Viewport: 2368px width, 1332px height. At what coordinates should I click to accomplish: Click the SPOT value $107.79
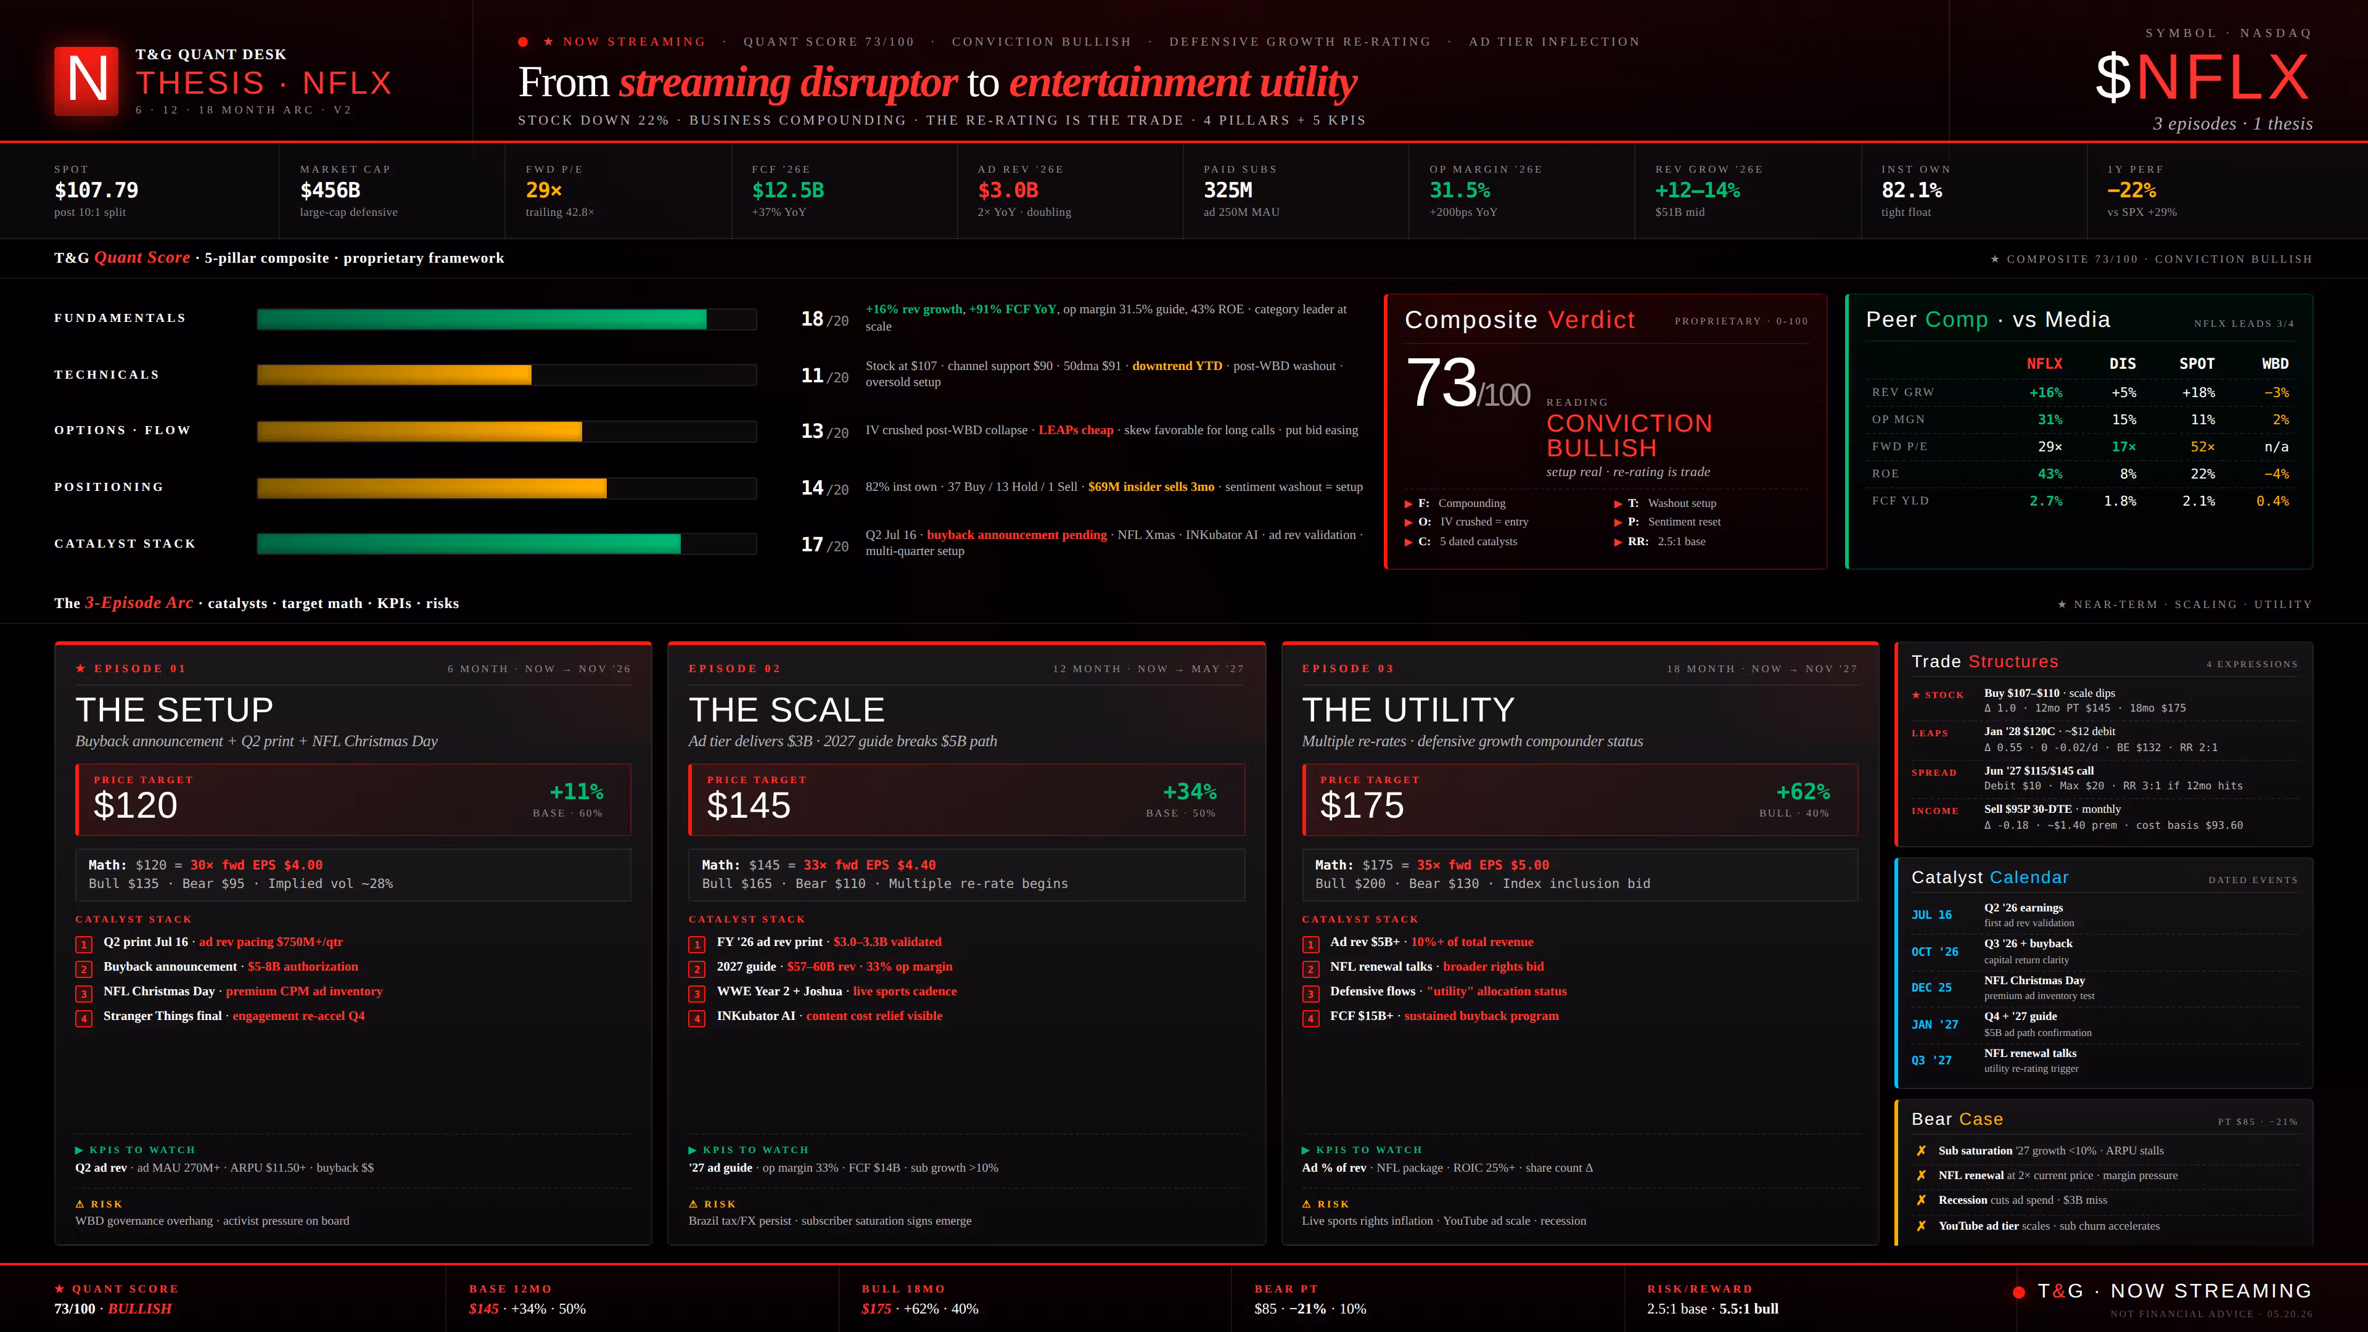(97, 191)
